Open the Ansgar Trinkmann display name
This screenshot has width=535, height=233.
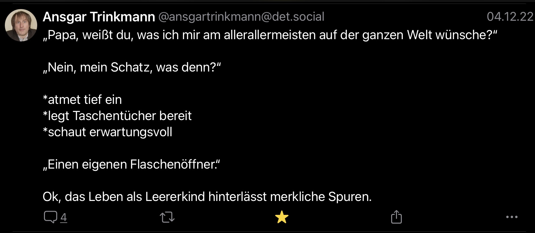click(x=99, y=17)
